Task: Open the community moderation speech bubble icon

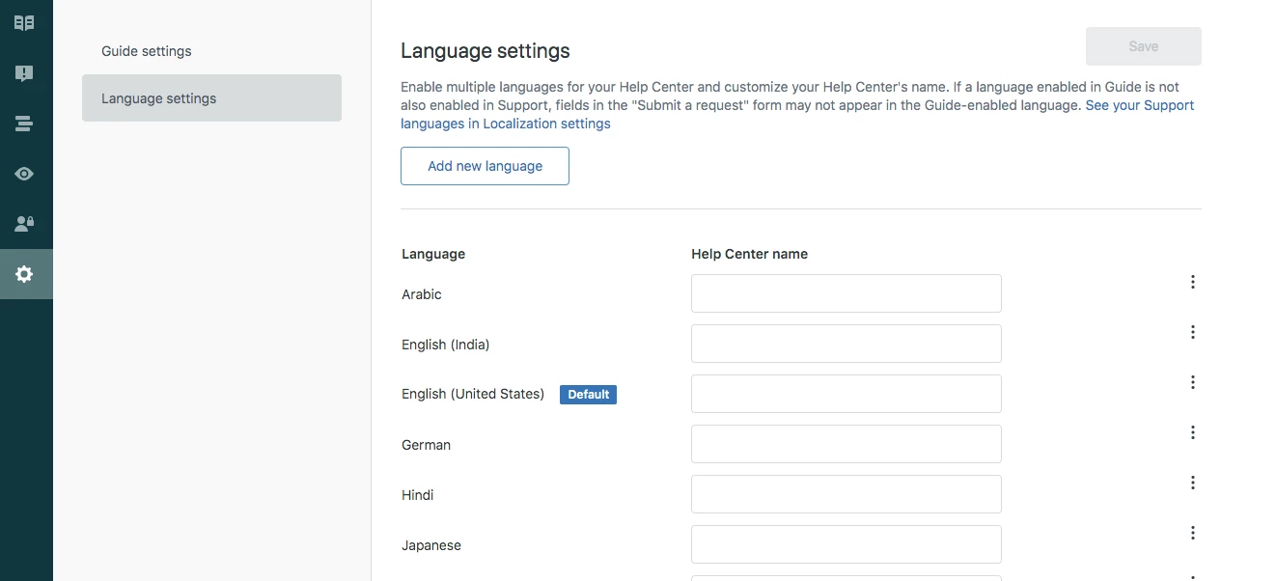Action: click(24, 73)
